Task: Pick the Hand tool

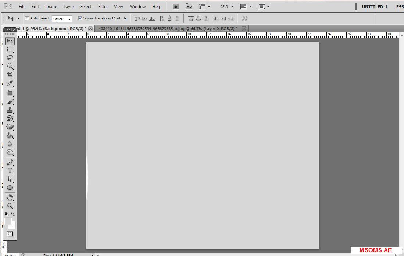Action: [10, 198]
